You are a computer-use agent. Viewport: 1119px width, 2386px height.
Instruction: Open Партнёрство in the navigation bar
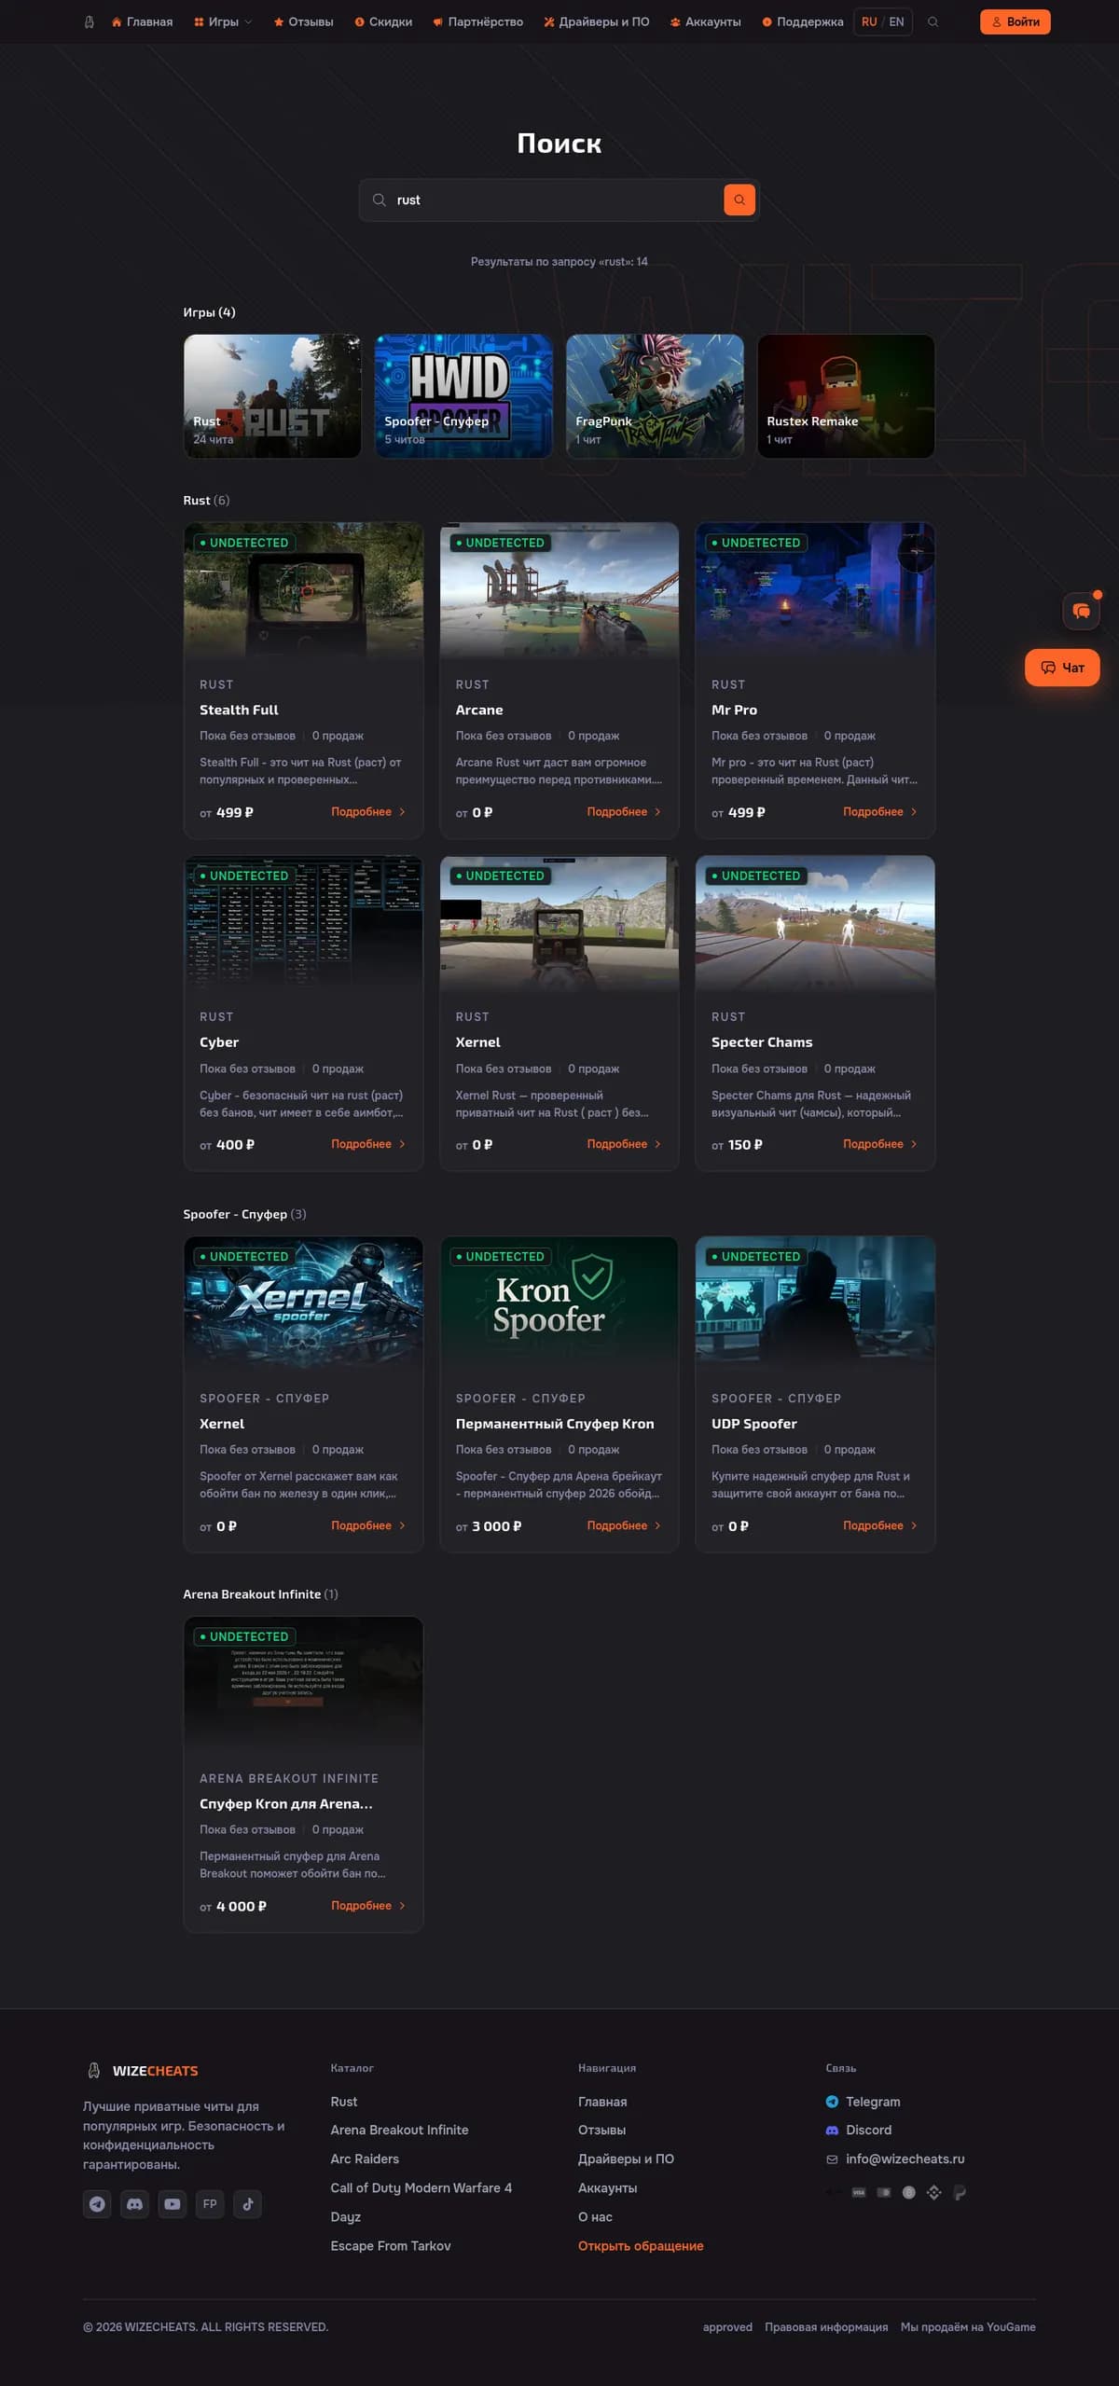click(477, 21)
